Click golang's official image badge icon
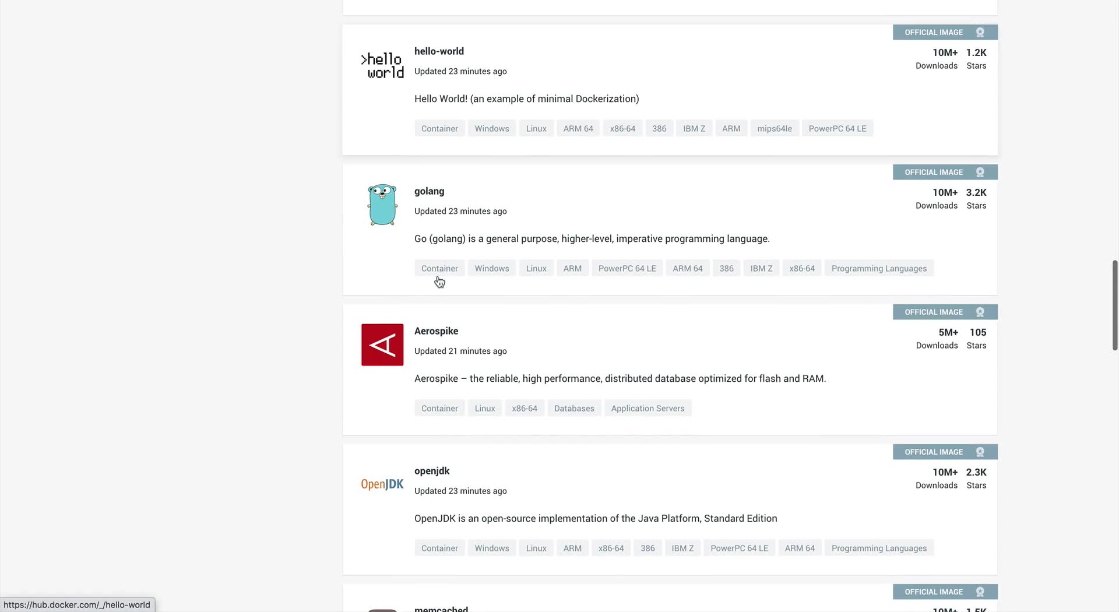 [980, 173]
